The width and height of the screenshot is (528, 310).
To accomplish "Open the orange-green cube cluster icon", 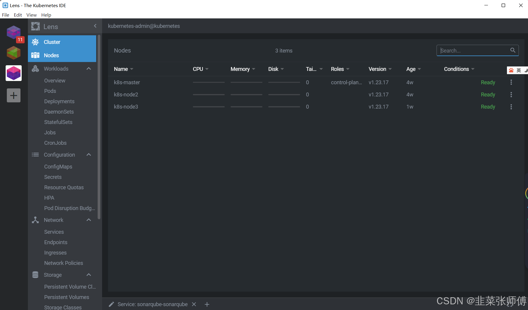I will pos(14,53).
